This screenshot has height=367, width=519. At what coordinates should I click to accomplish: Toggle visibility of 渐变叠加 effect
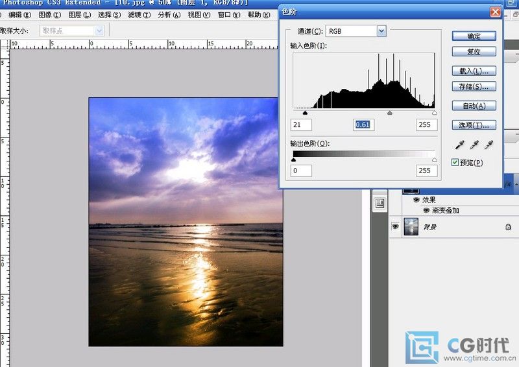(426, 210)
